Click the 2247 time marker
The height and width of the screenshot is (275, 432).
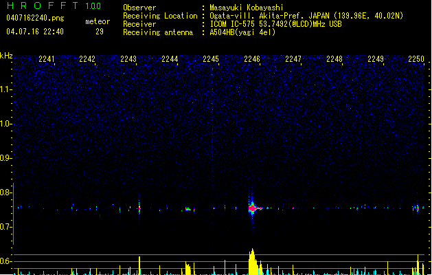pos(293,59)
